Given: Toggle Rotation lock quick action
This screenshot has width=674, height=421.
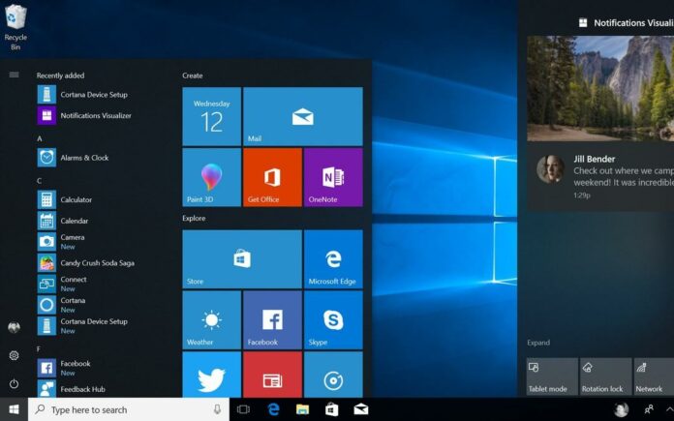Looking at the screenshot, I should tap(605, 376).
